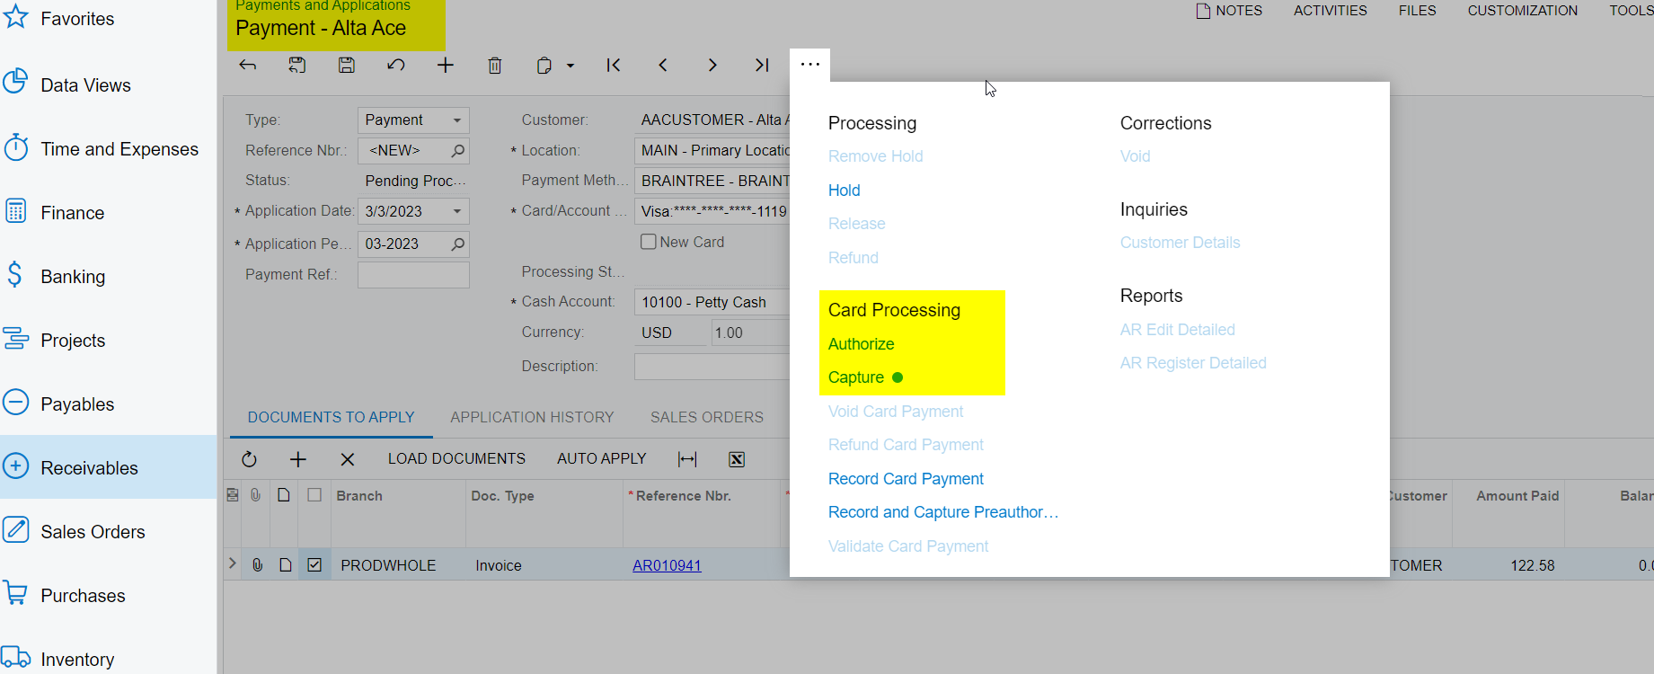The width and height of the screenshot is (1654, 674).
Task: Add new record with plus icon
Action: pyautogui.click(x=446, y=65)
